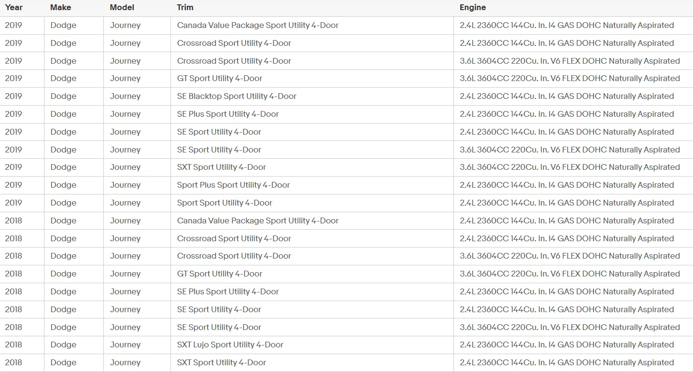Select 2019 'GT Sport Utility 4-Door' trim
693x372 pixels.
[x=220, y=78]
